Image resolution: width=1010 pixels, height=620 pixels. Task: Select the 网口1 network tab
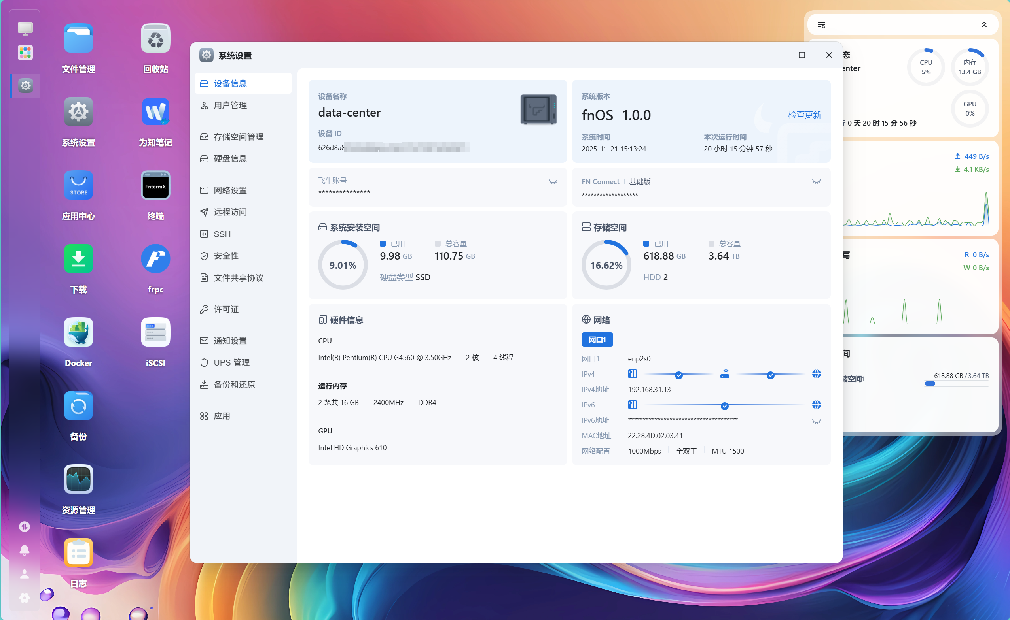tap(597, 339)
